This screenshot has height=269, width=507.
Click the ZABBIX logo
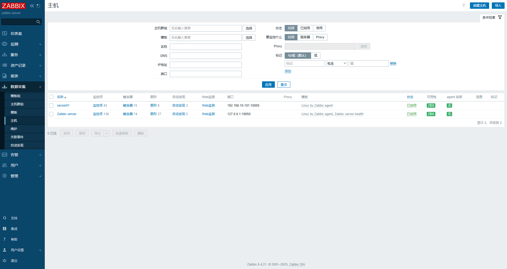13,6
